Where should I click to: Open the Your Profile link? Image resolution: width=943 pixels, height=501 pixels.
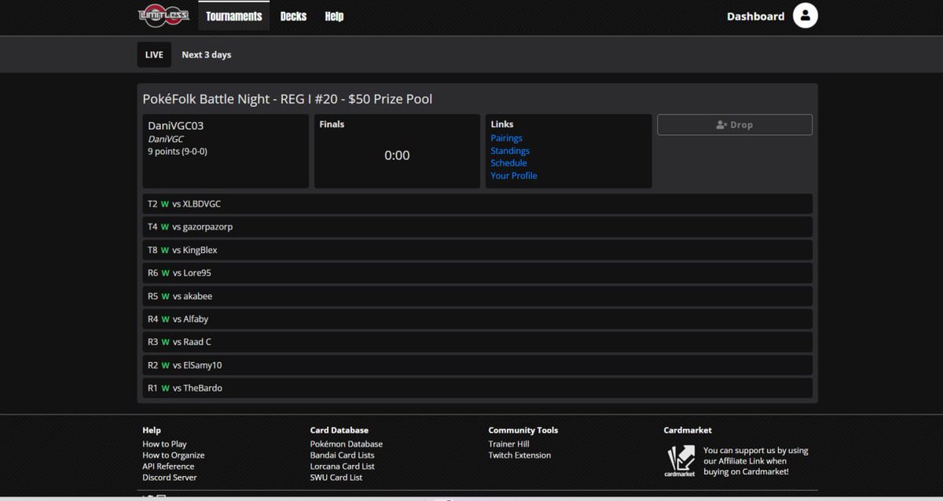tap(514, 176)
